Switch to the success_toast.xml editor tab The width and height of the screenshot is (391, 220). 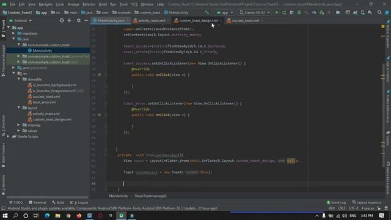245,21
